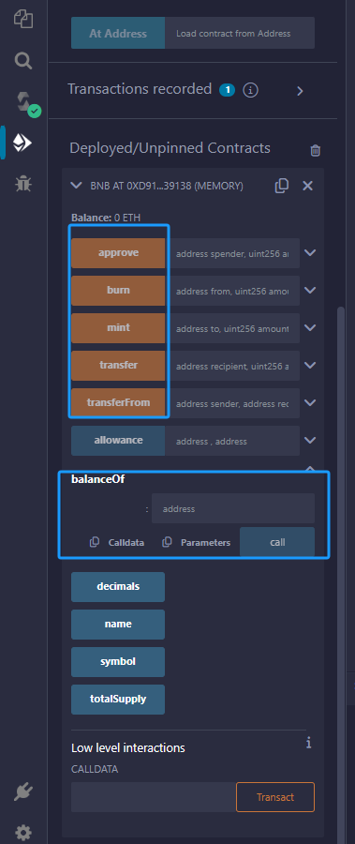Click the mint function button
This screenshot has width=355, height=844.
(118, 328)
